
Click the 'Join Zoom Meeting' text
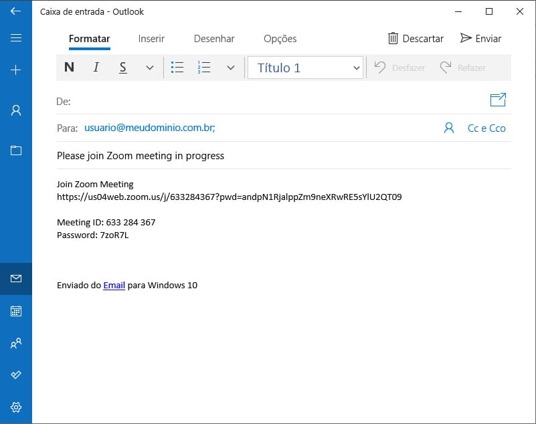point(95,185)
